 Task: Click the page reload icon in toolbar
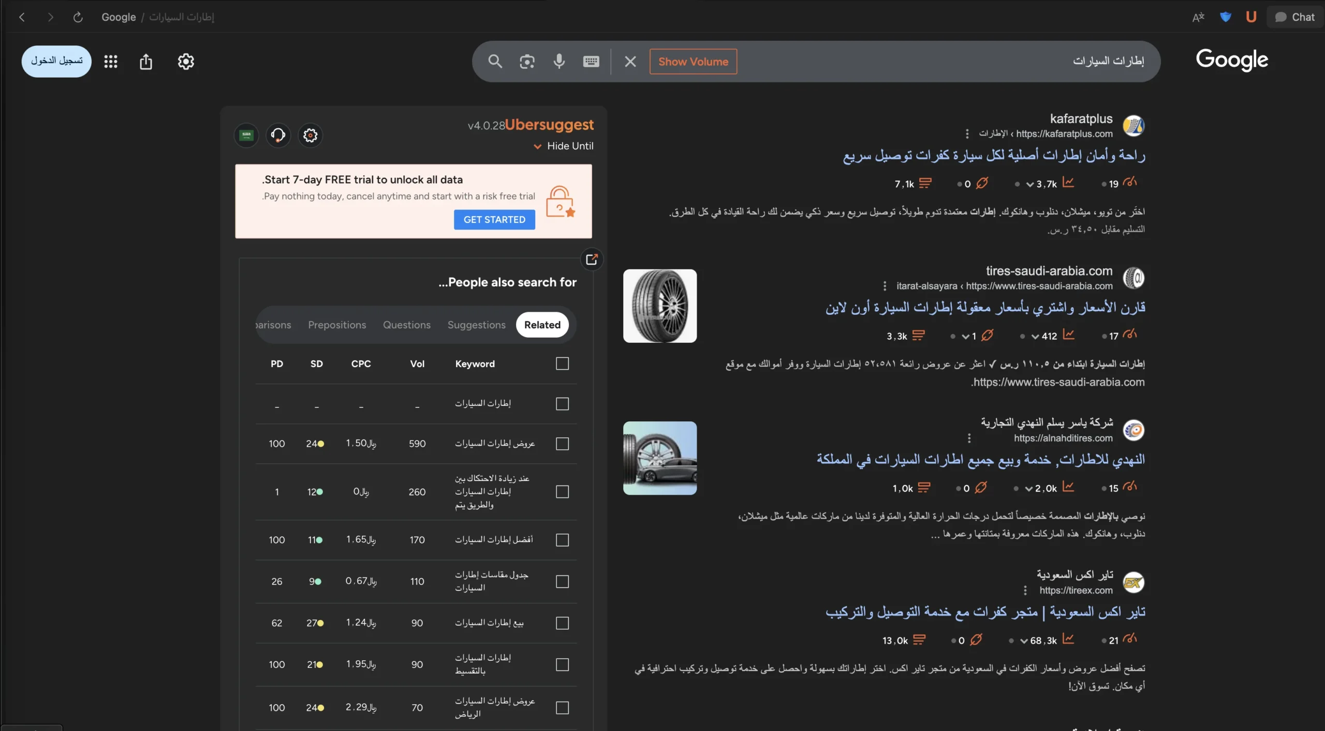point(78,17)
